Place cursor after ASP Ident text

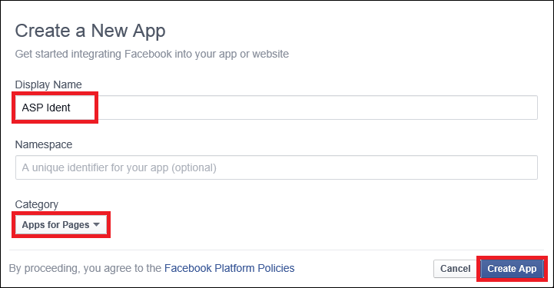(x=71, y=108)
